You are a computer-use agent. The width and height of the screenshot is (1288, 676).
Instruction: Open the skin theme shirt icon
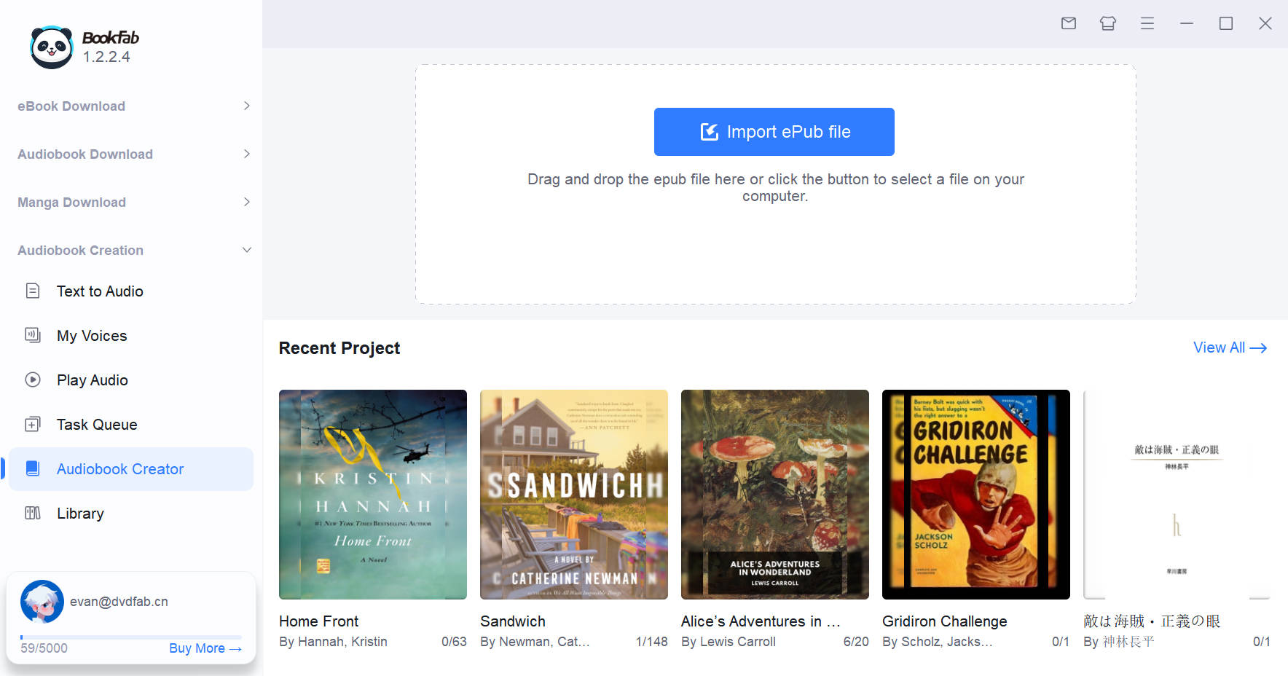point(1107,23)
